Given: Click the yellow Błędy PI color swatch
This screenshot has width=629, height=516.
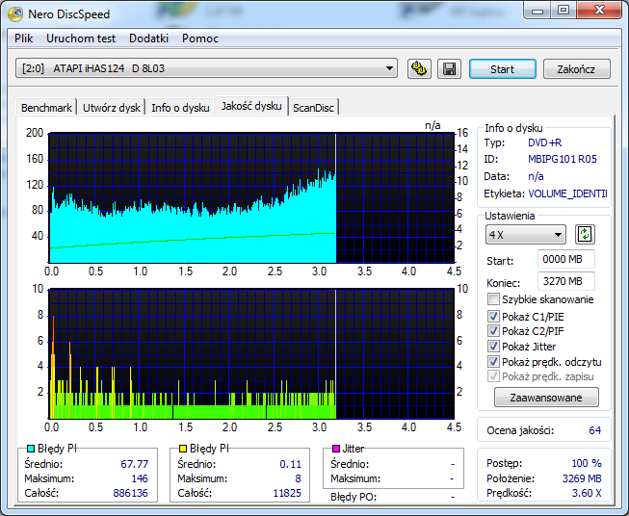Looking at the screenshot, I should 182,449.
